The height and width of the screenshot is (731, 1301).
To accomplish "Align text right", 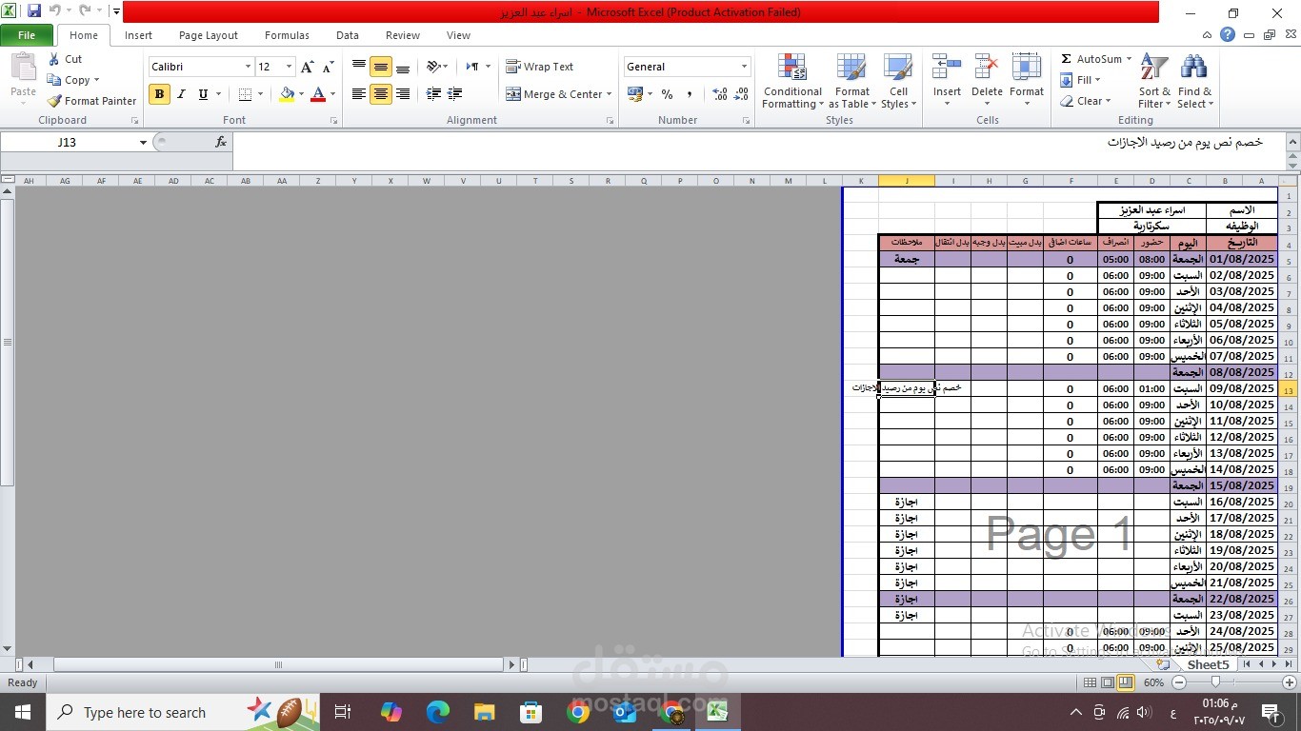I will point(402,94).
